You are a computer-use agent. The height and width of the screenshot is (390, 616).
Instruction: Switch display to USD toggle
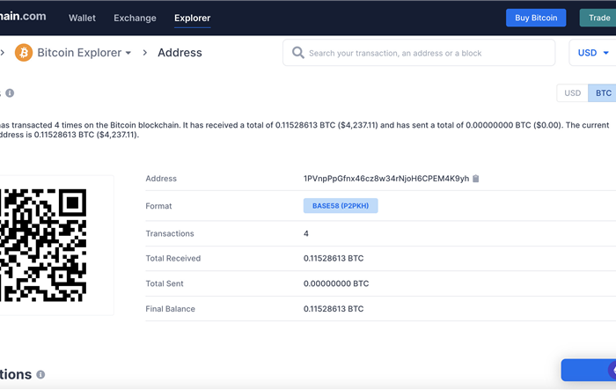coord(572,93)
